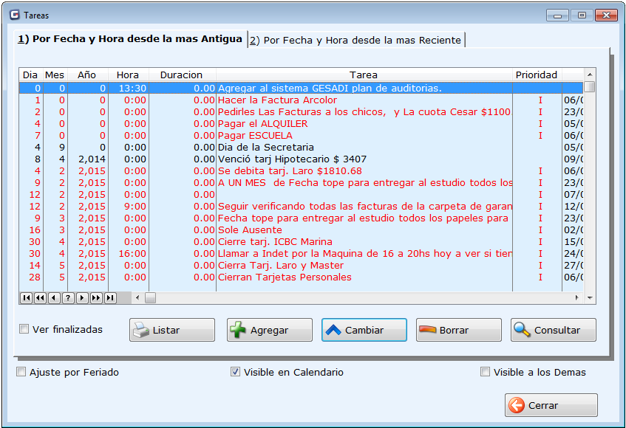The height and width of the screenshot is (428, 626).
Task: Jump to first record navigation button
Action: tap(26, 297)
